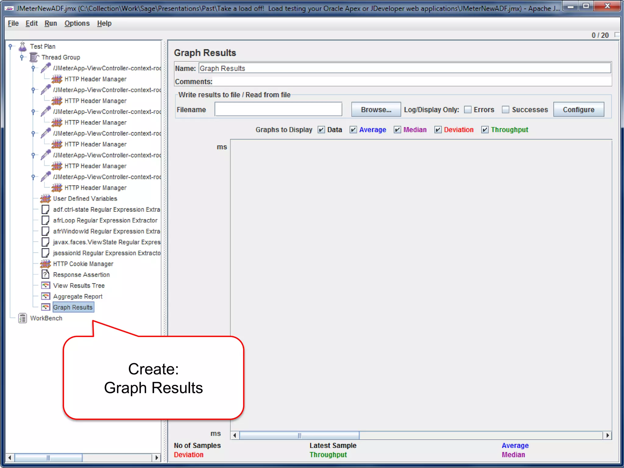Click the first HTTP Header Manager icon

tap(57, 79)
